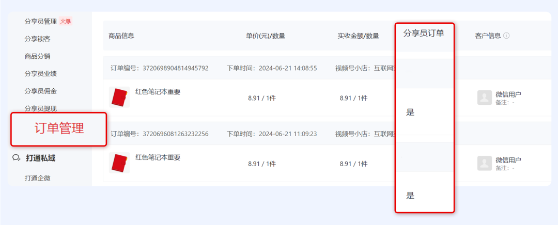Open the 分享员业绩 page

click(x=40, y=74)
